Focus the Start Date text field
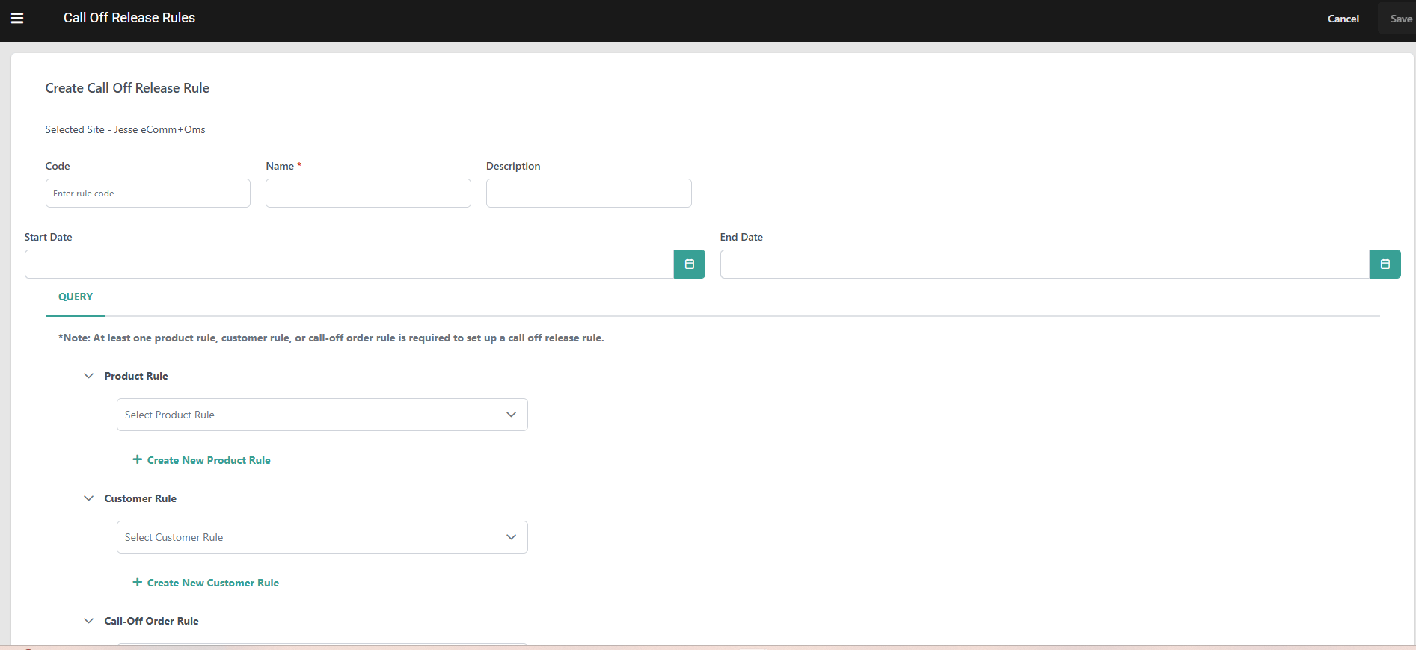This screenshot has width=1416, height=650. click(x=349, y=264)
